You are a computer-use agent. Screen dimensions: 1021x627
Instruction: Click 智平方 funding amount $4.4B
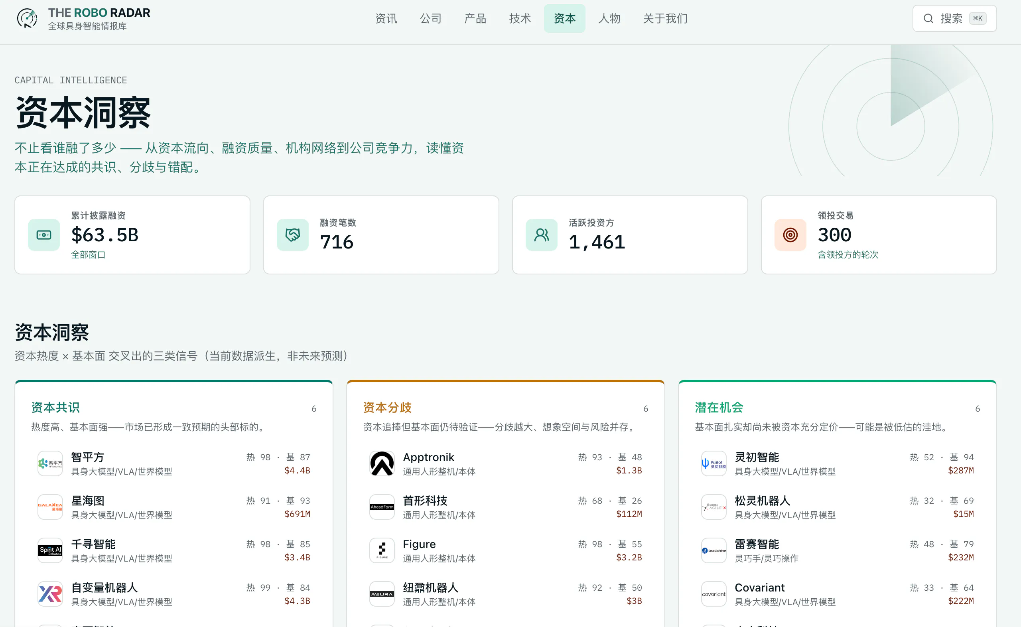(297, 471)
